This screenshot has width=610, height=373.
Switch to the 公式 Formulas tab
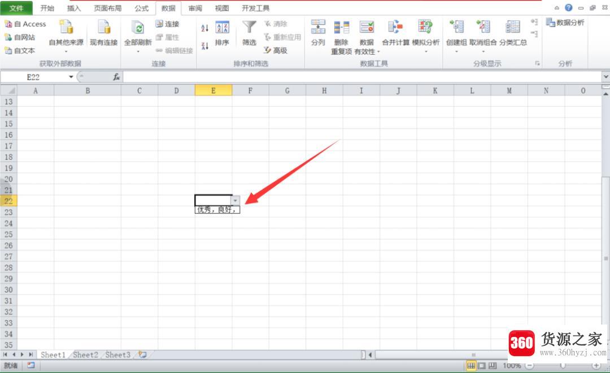(142, 8)
